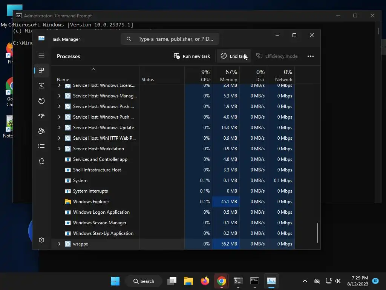Click the System process icon
Screen dimensions: 386x290
(x=68, y=180)
